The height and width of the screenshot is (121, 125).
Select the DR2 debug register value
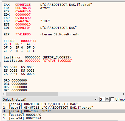[19, 87]
